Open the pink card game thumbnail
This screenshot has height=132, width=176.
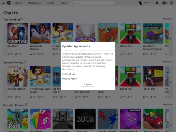(40, 119)
